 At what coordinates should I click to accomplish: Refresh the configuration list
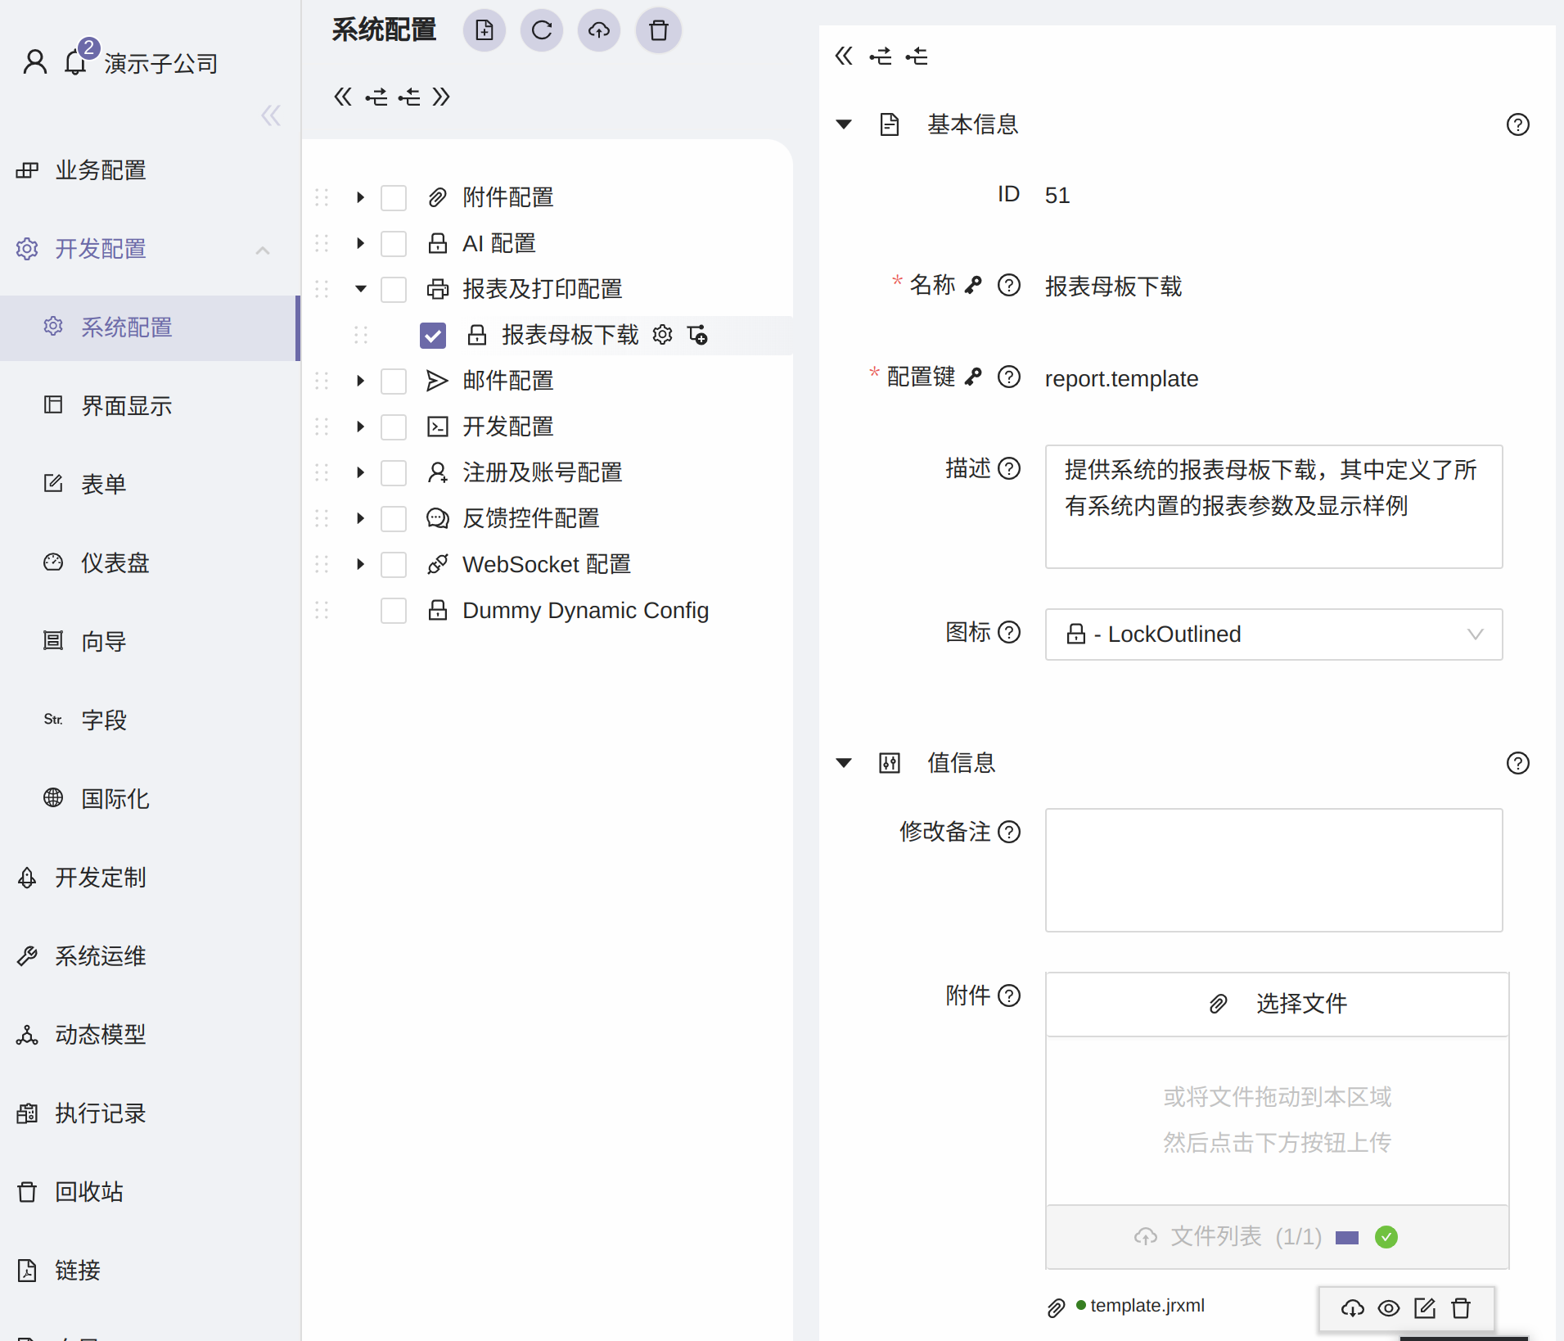tap(542, 30)
